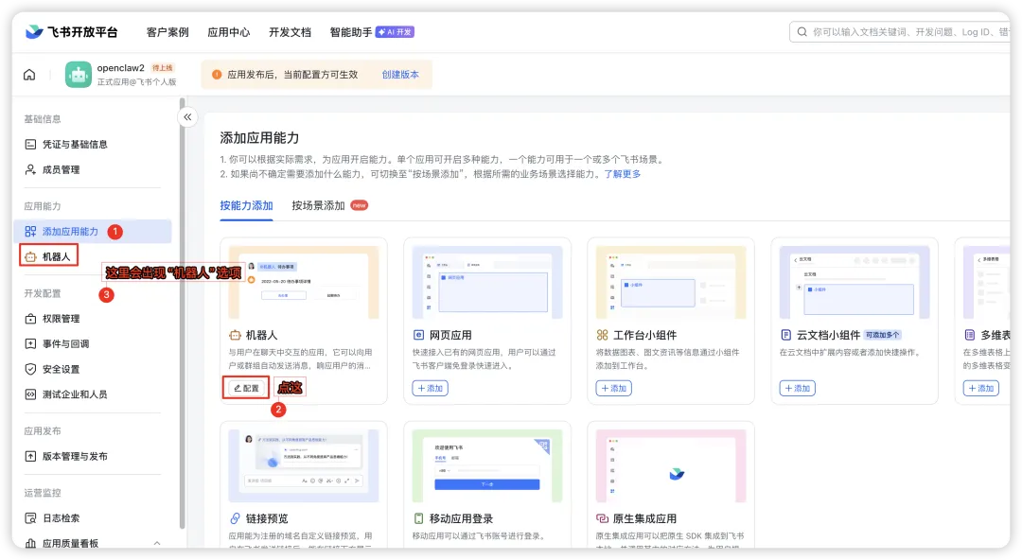Click the 工作台小组件 preview thumbnail
The width and height of the screenshot is (1022, 560).
coord(671,282)
